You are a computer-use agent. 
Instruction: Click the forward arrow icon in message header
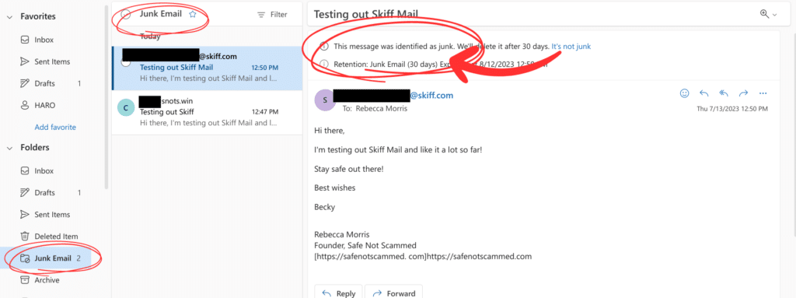pos(743,93)
